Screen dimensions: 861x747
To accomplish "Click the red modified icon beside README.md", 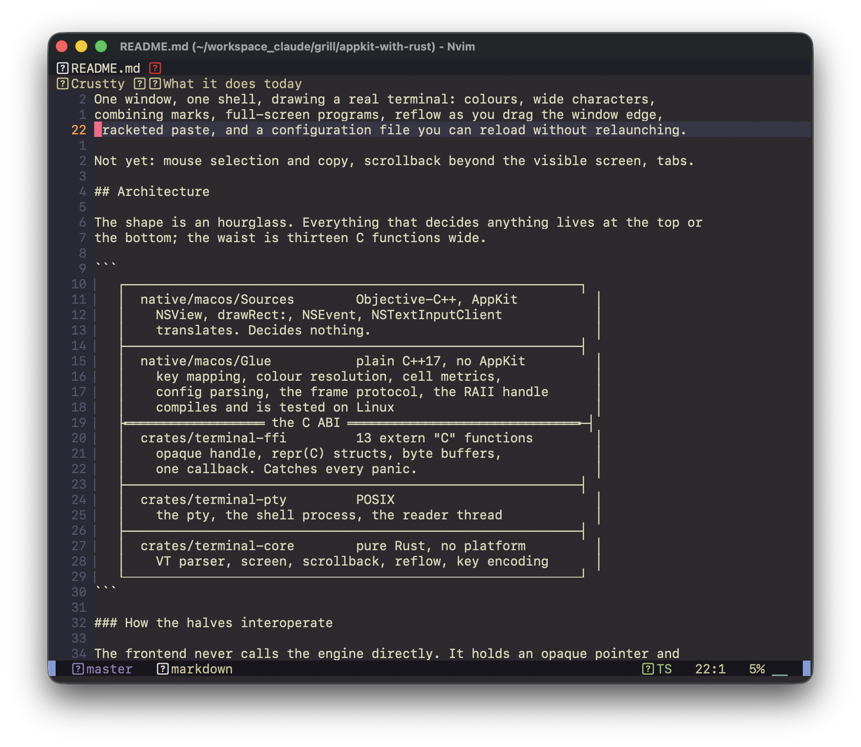I will 155,68.
